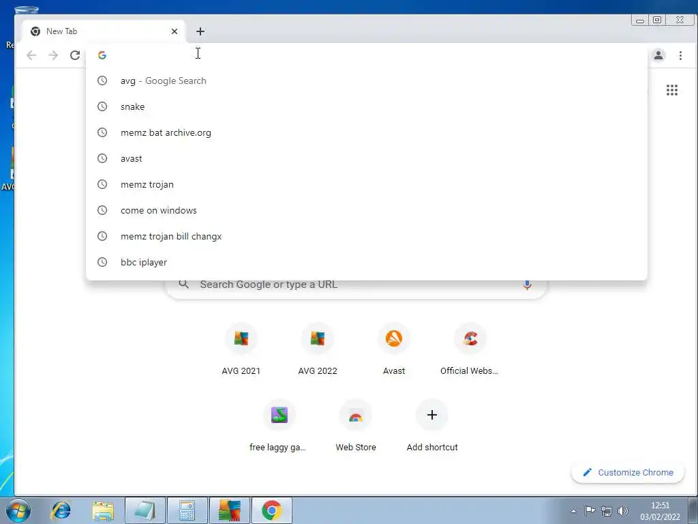Open Chrome's three-dot menu
Viewport: 698px width, 524px height.
coord(680,55)
